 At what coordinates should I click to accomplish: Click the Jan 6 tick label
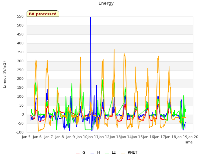pos(37,137)
